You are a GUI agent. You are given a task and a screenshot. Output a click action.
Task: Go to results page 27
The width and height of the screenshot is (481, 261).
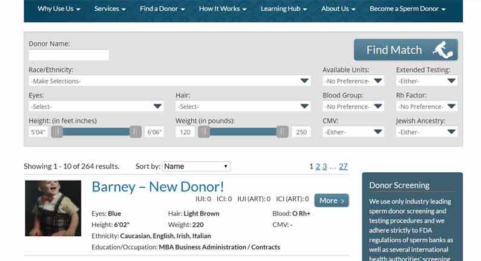[343, 166]
